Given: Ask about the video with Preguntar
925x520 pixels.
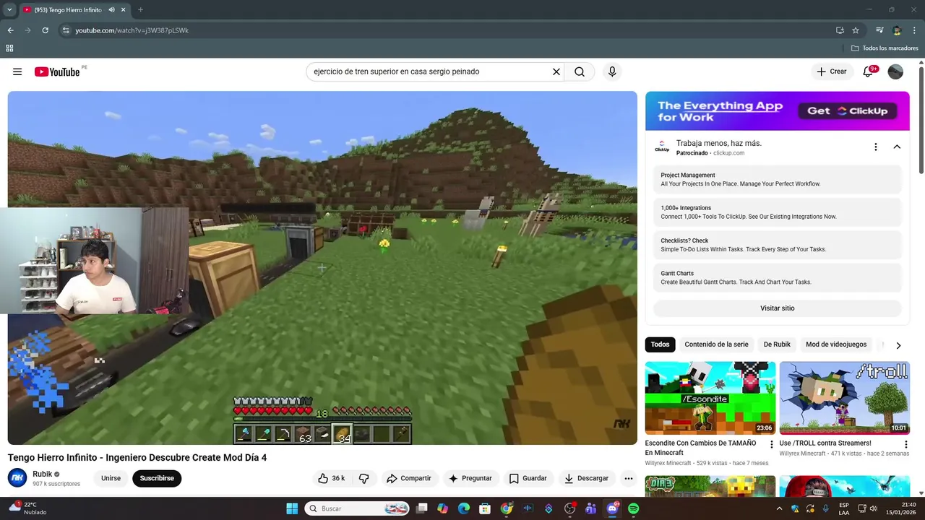Looking at the screenshot, I should (470, 478).
